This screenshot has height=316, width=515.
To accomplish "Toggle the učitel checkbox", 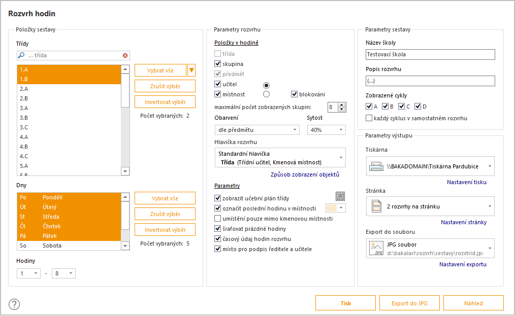I will [x=217, y=84].
